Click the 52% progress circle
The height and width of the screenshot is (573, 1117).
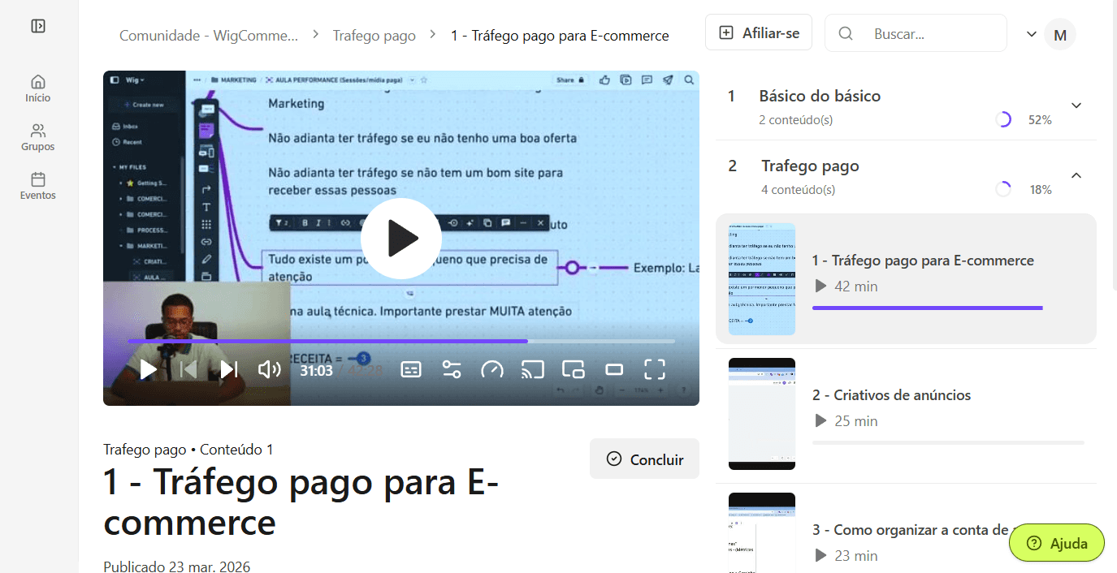pos(1003,119)
